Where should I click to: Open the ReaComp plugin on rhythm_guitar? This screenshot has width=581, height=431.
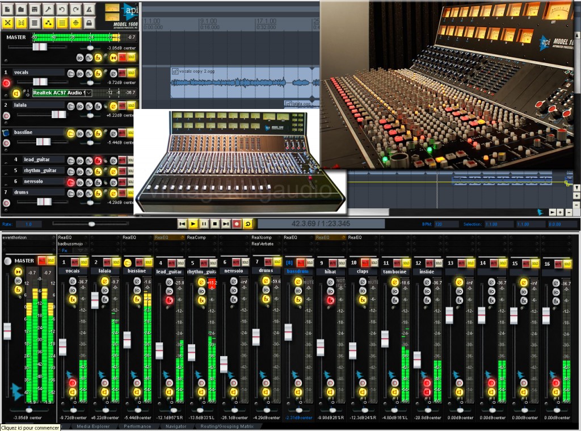(196, 237)
